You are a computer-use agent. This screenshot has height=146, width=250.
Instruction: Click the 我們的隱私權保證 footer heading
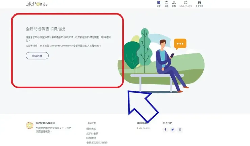click(x=46, y=123)
